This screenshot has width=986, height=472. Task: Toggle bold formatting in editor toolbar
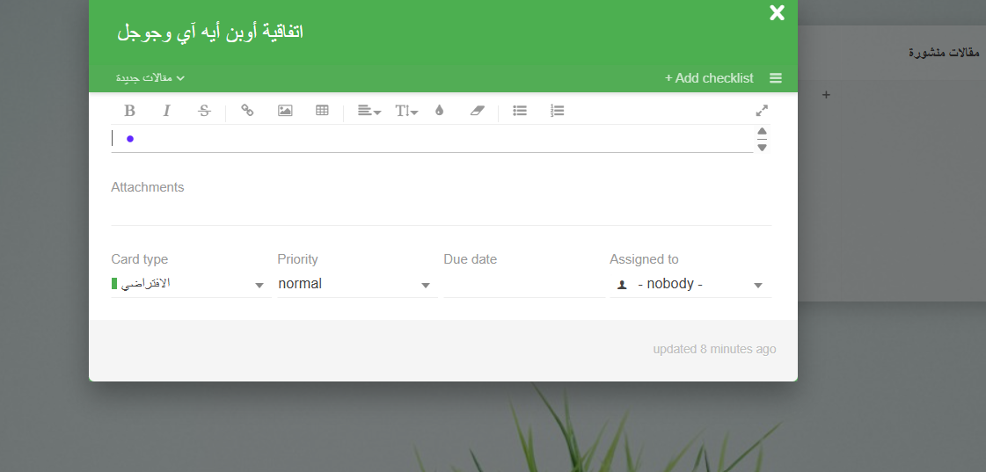[x=129, y=111]
